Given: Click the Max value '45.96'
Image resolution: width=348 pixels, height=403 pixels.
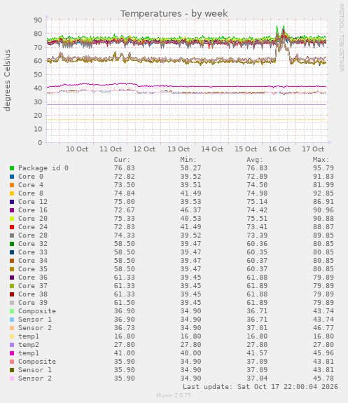Looking at the screenshot, I should click(x=323, y=353).
